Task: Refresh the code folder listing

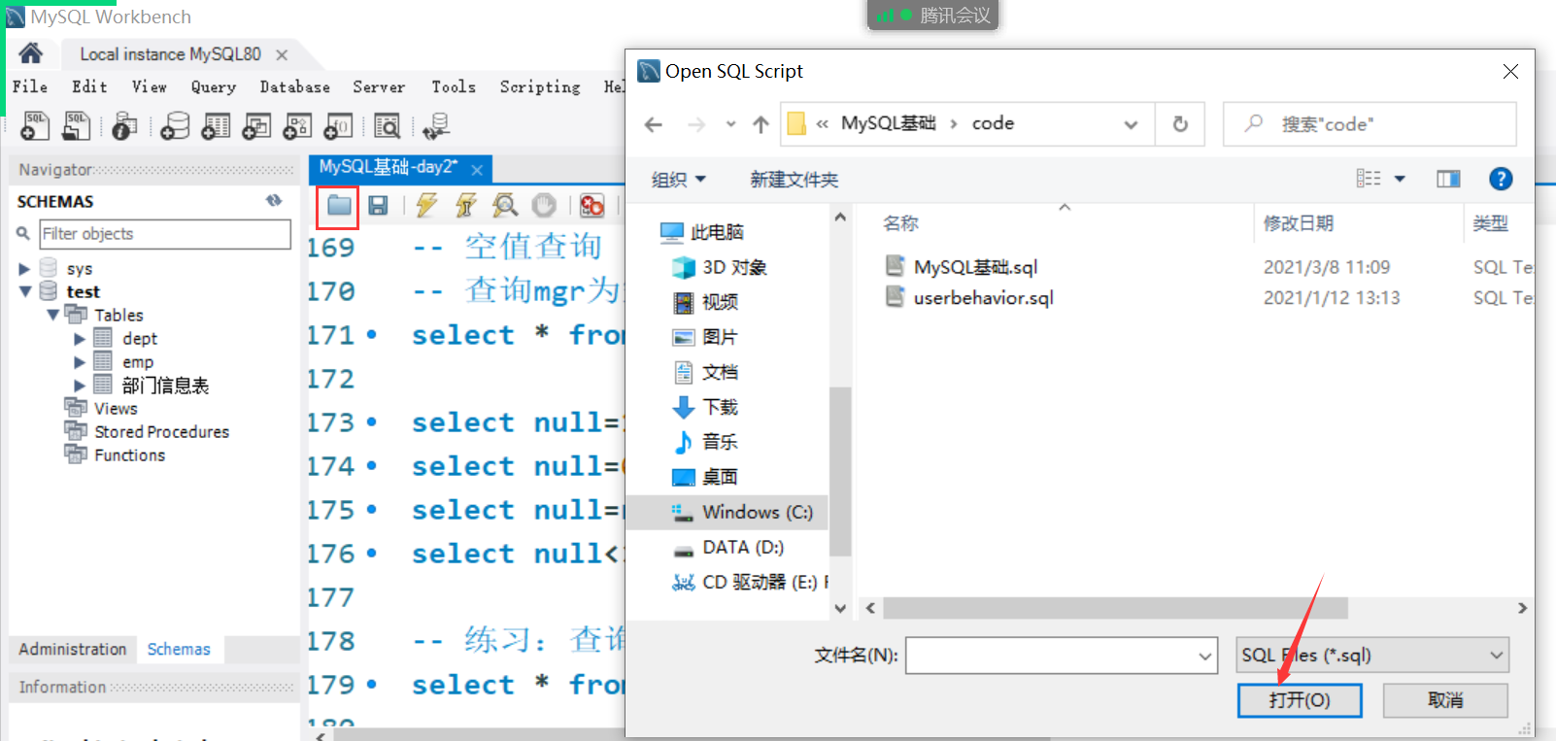Action: (1180, 124)
